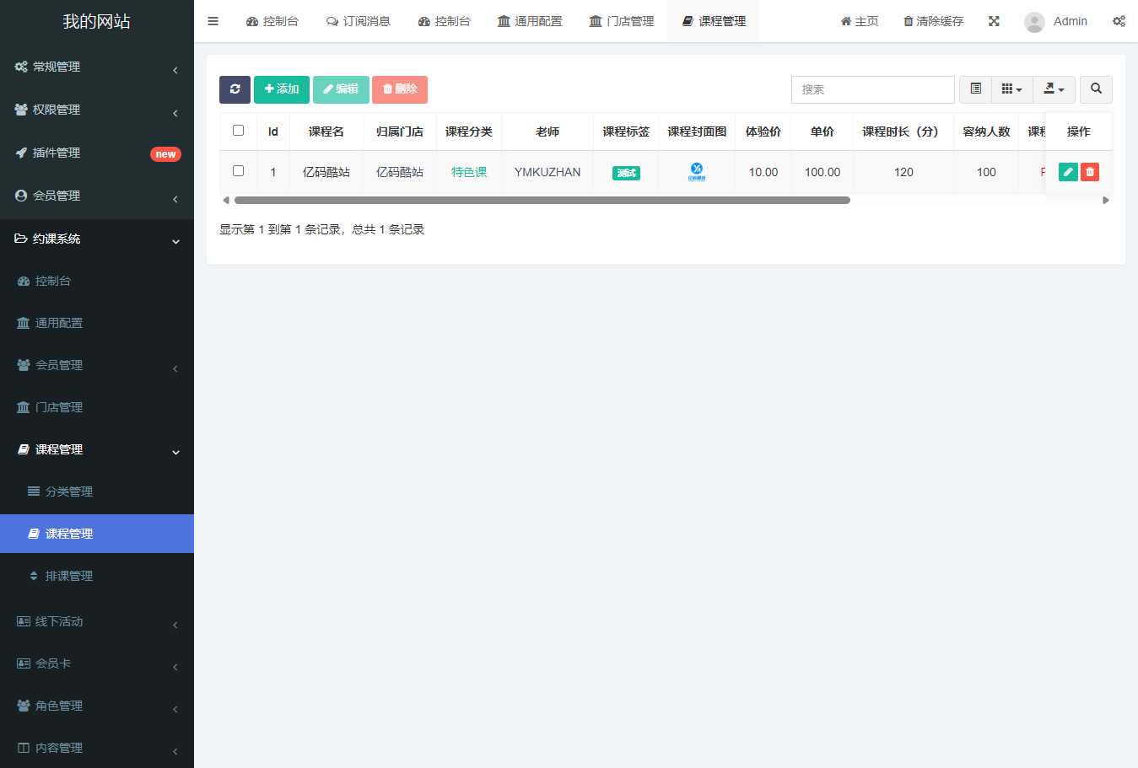Collapse 约课系统 sidebar section
This screenshot has height=768, width=1138.
pyautogui.click(x=97, y=239)
